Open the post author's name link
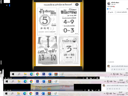The height and width of the screenshot is (96, 128). (x=115, y=2)
